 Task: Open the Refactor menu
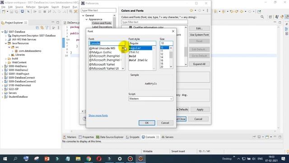31,7
